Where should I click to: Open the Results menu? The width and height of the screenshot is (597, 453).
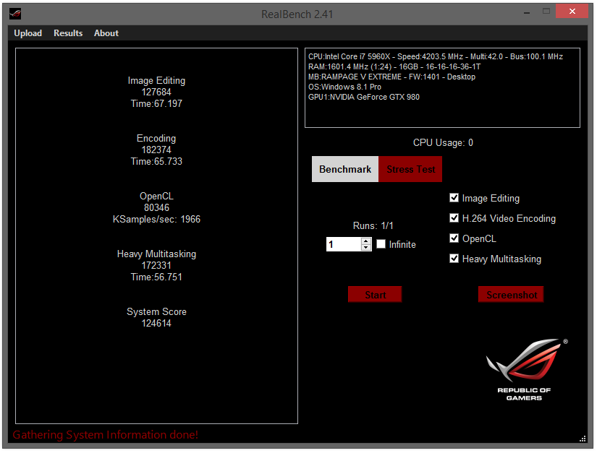pyautogui.click(x=68, y=33)
